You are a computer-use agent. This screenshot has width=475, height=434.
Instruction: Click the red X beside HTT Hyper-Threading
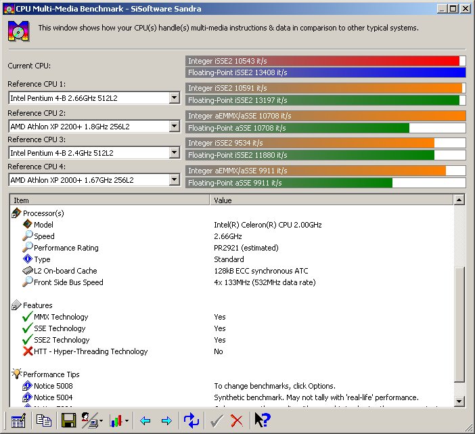(28, 351)
